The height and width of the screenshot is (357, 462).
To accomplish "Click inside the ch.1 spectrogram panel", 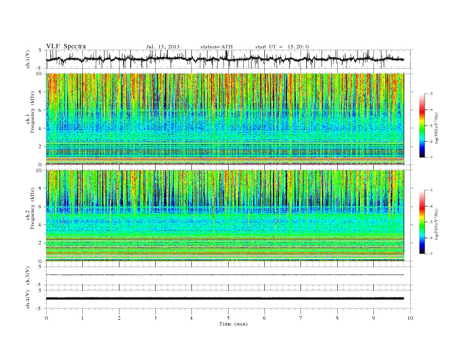I will click(225, 119).
